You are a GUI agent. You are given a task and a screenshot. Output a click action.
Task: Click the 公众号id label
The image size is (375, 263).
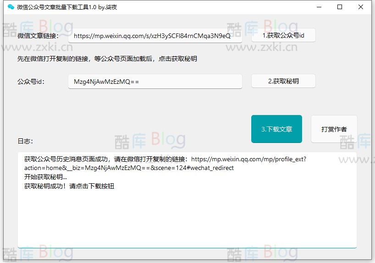tap(31, 82)
